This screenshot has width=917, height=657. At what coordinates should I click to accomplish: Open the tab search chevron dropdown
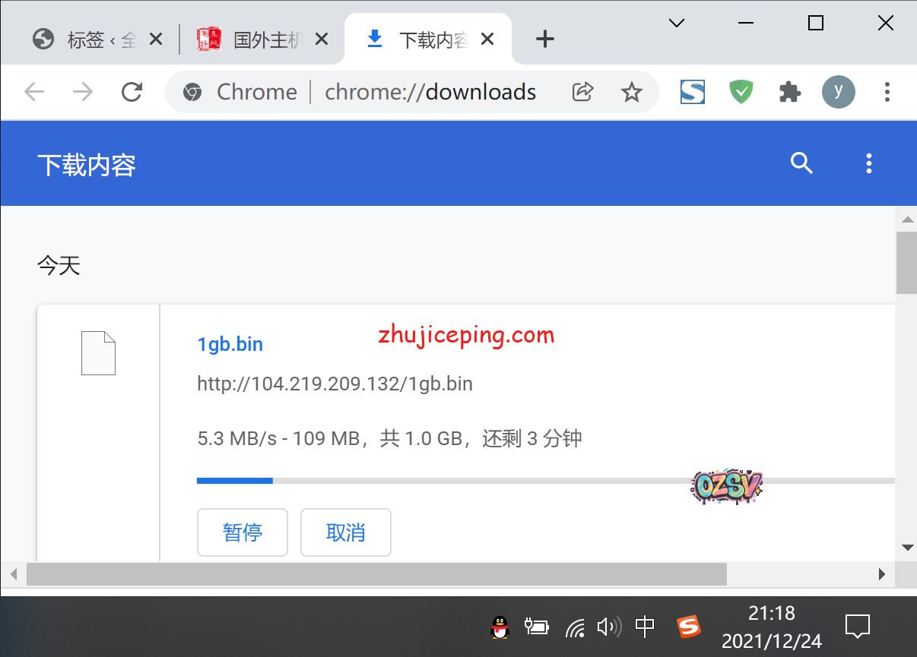pos(676,24)
